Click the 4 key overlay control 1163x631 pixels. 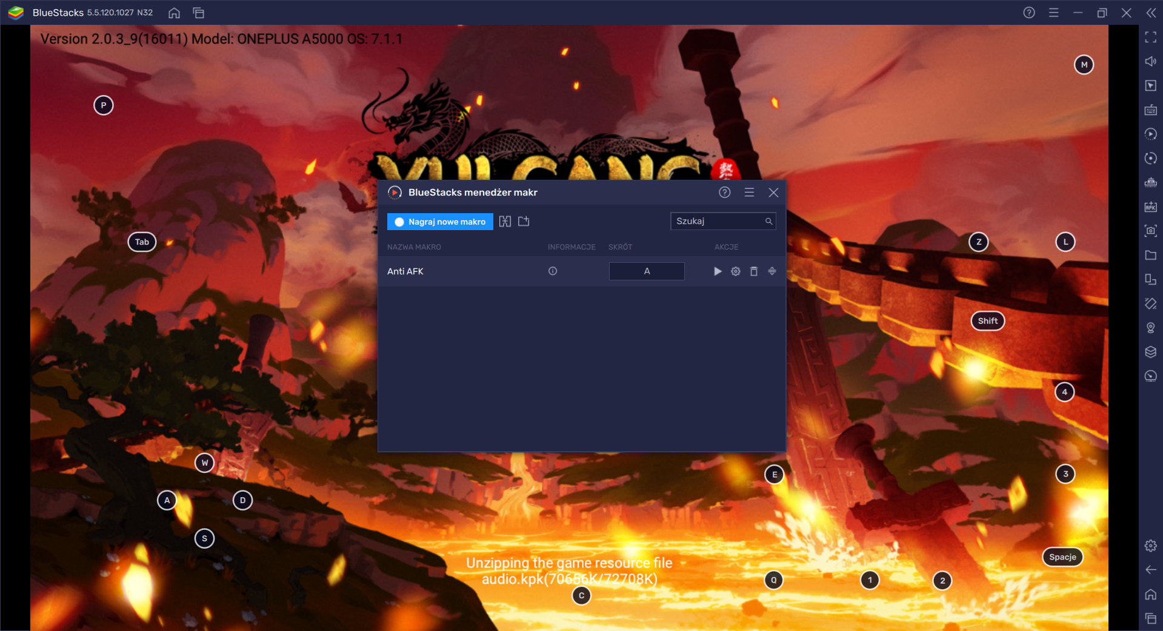click(x=1065, y=392)
